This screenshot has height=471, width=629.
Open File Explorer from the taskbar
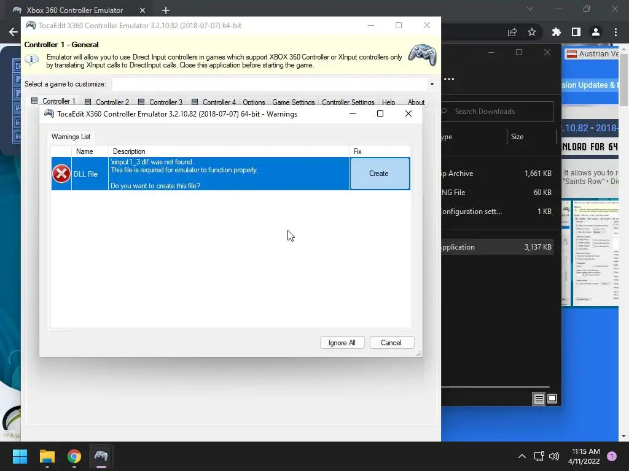click(47, 456)
